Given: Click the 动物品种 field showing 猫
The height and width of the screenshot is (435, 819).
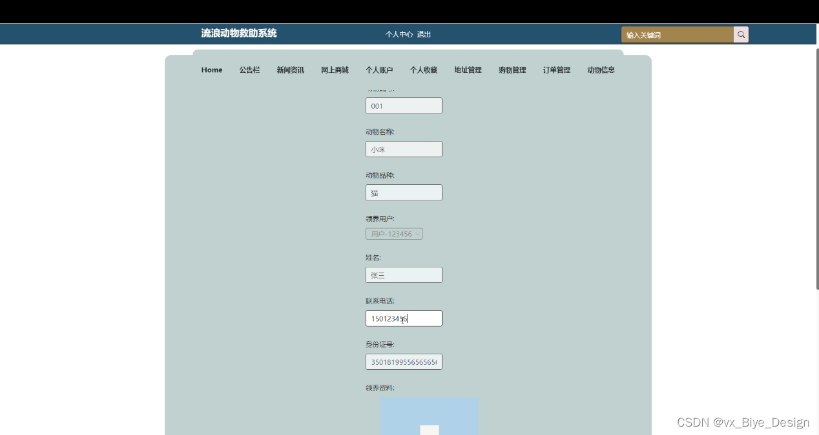Looking at the screenshot, I should pyautogui.click(x=404, y=193).
